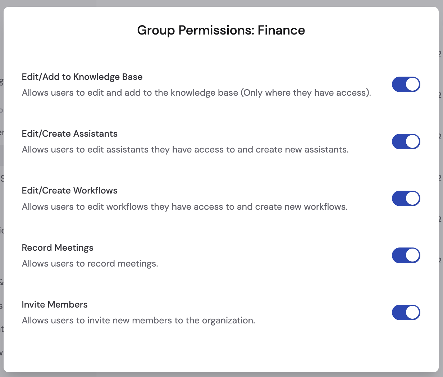
Task: Click the assistants permission description sentence
Action: [x=185, y=149]
